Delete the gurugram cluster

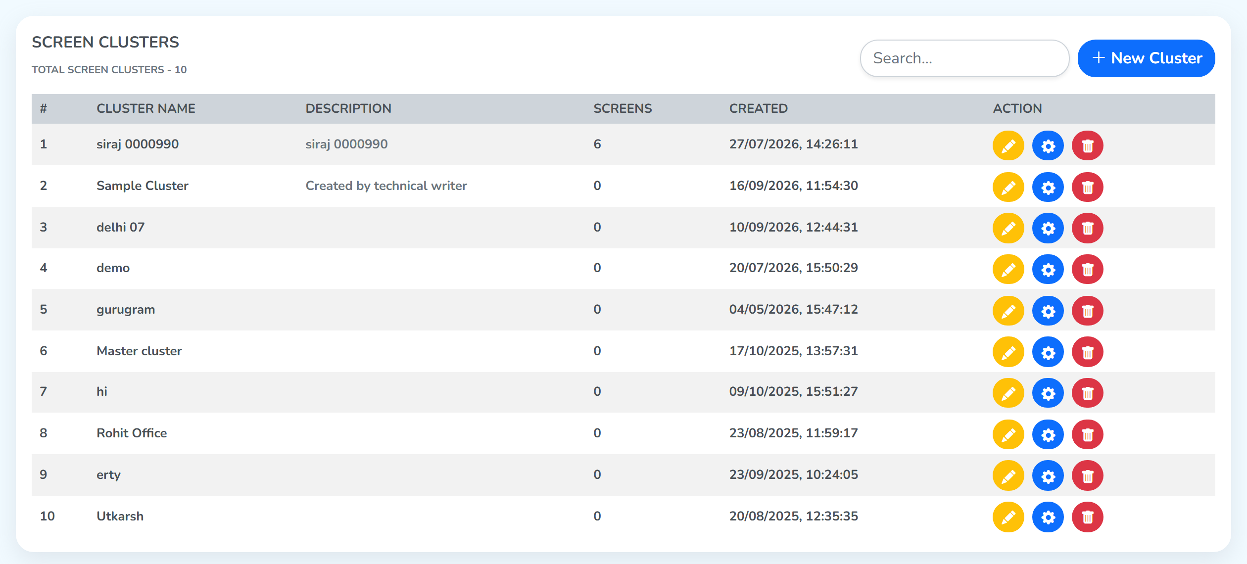(x=1087, y=311)
